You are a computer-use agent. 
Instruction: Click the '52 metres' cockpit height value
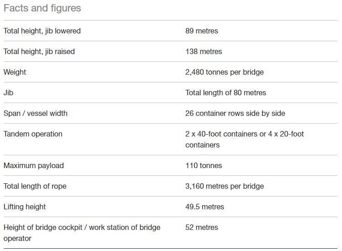point(202,227)
